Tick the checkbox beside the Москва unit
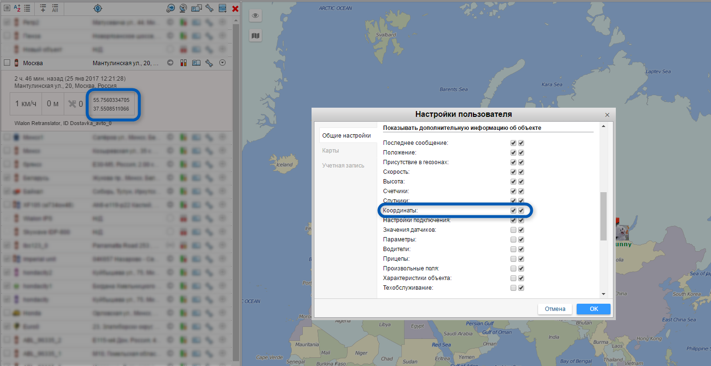The width and height of the screenshot is (711, 366). (7, 63)
